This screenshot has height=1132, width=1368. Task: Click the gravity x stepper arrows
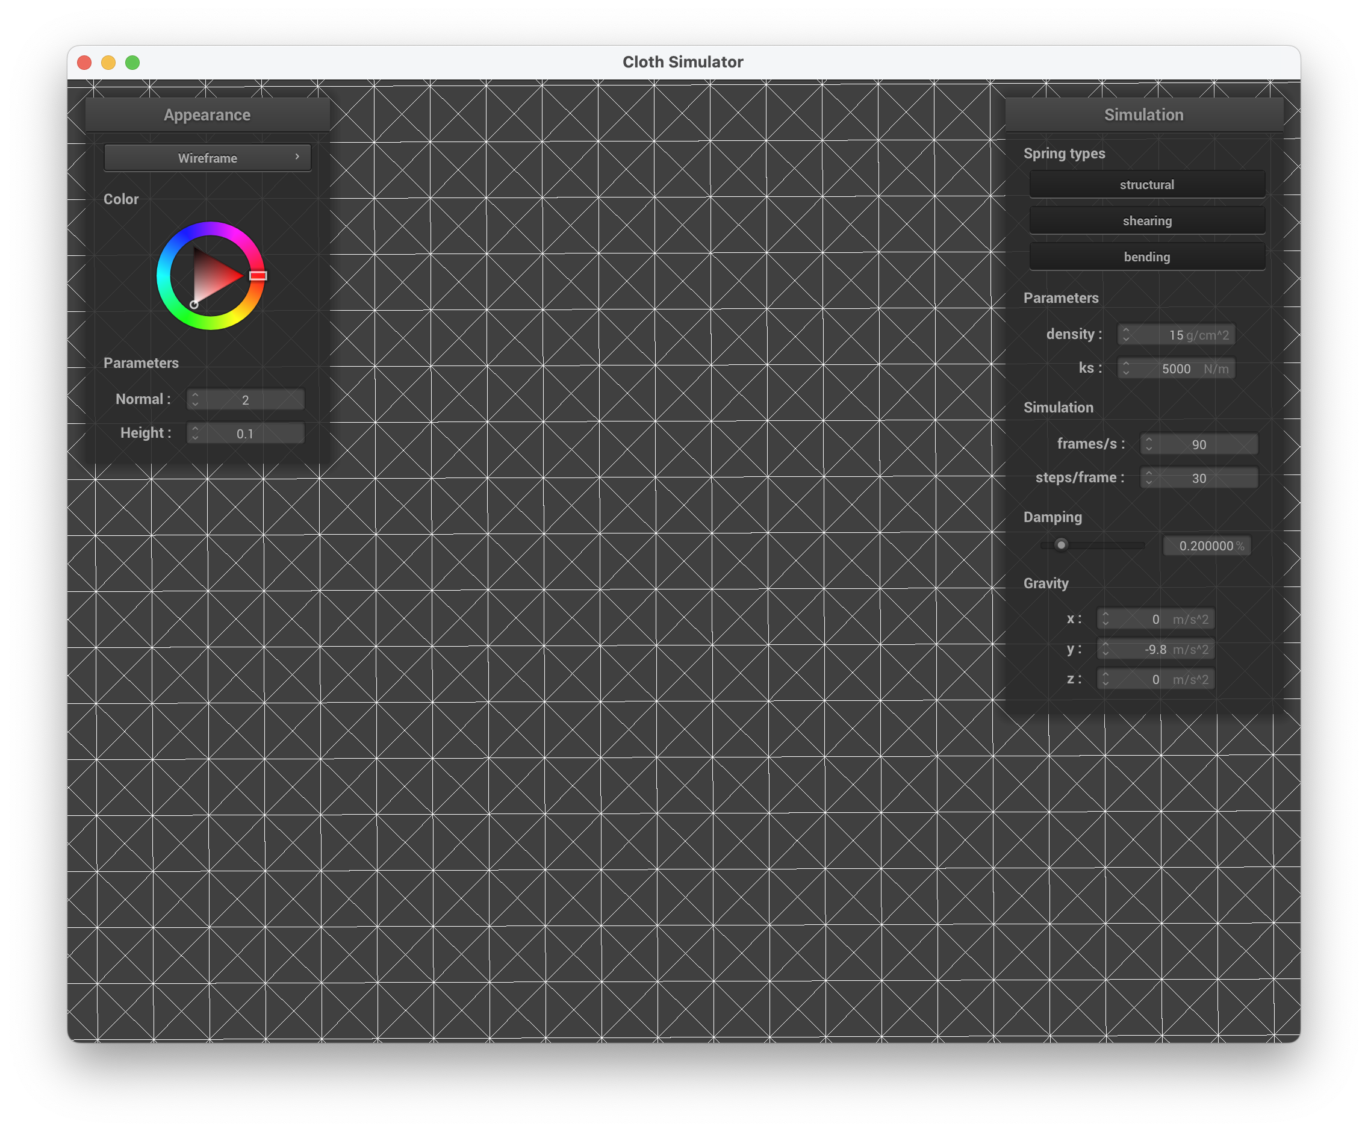tap(1105, 619)
